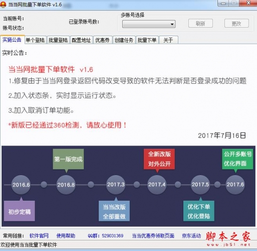Click status bar text 欢迎使用当当批量下单软件
257x251 pixels.
29,245
